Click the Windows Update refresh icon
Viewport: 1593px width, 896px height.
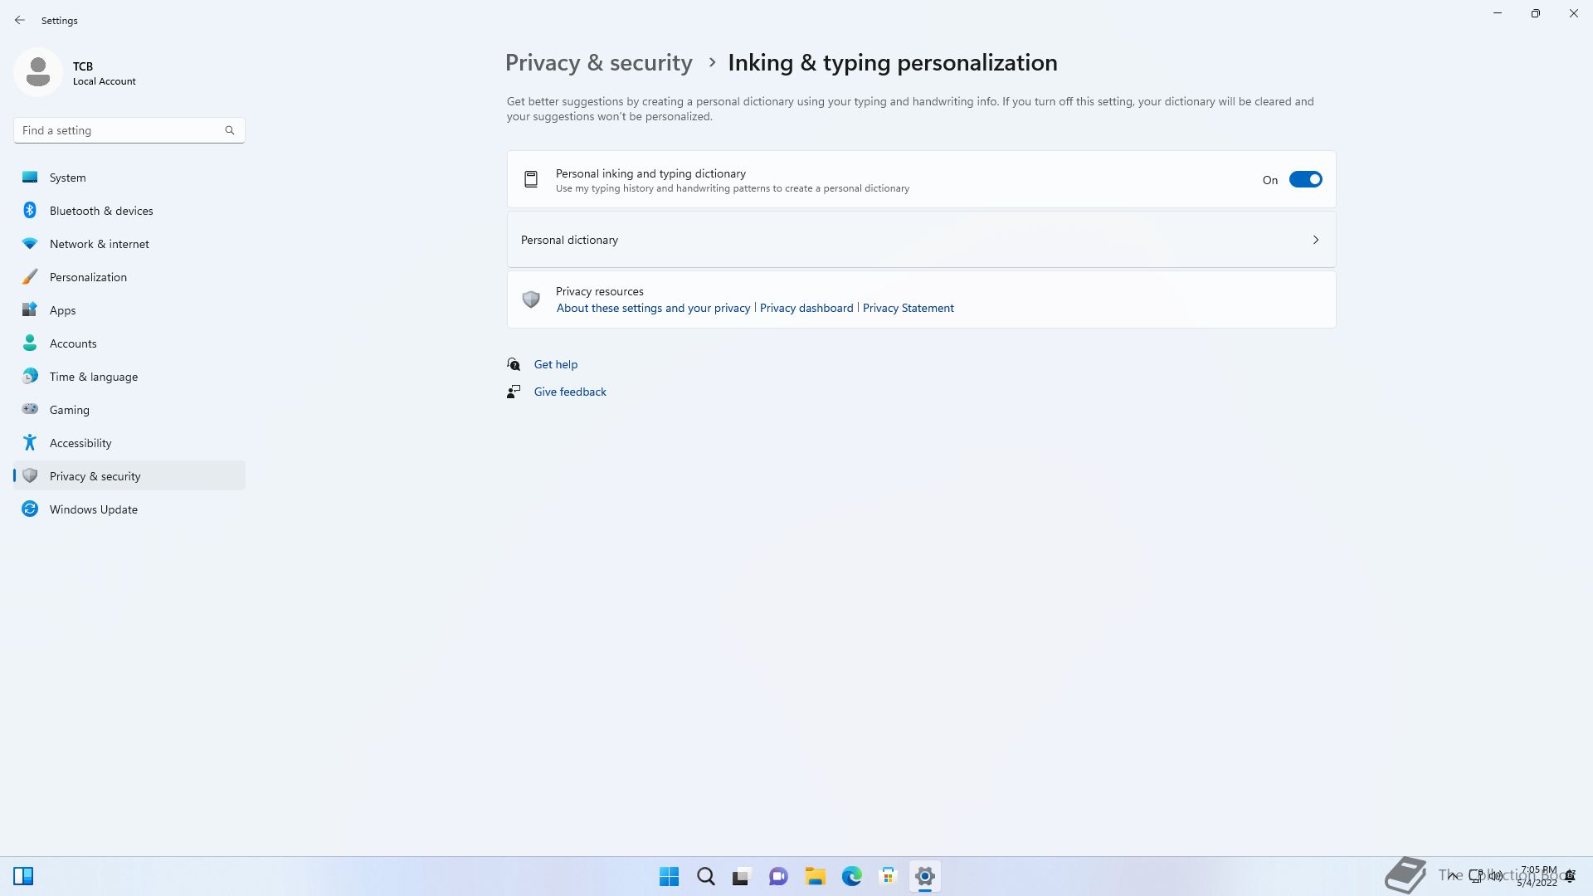pyautogui.click(x=30, y=509)
